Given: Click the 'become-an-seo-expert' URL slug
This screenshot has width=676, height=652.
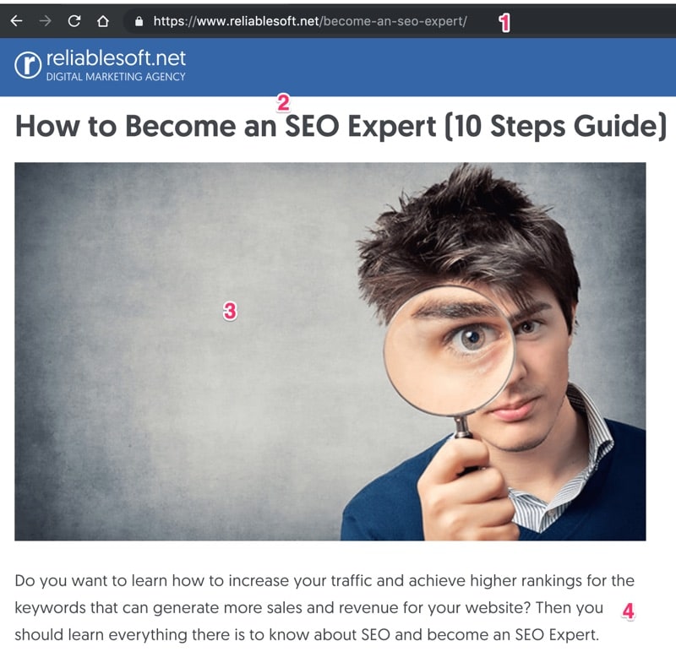Looking at the screenshot, I should pos(393,21).
